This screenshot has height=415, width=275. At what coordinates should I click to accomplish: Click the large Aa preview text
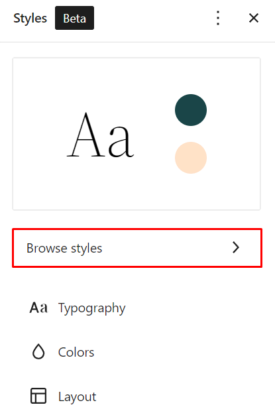point(100,135)
